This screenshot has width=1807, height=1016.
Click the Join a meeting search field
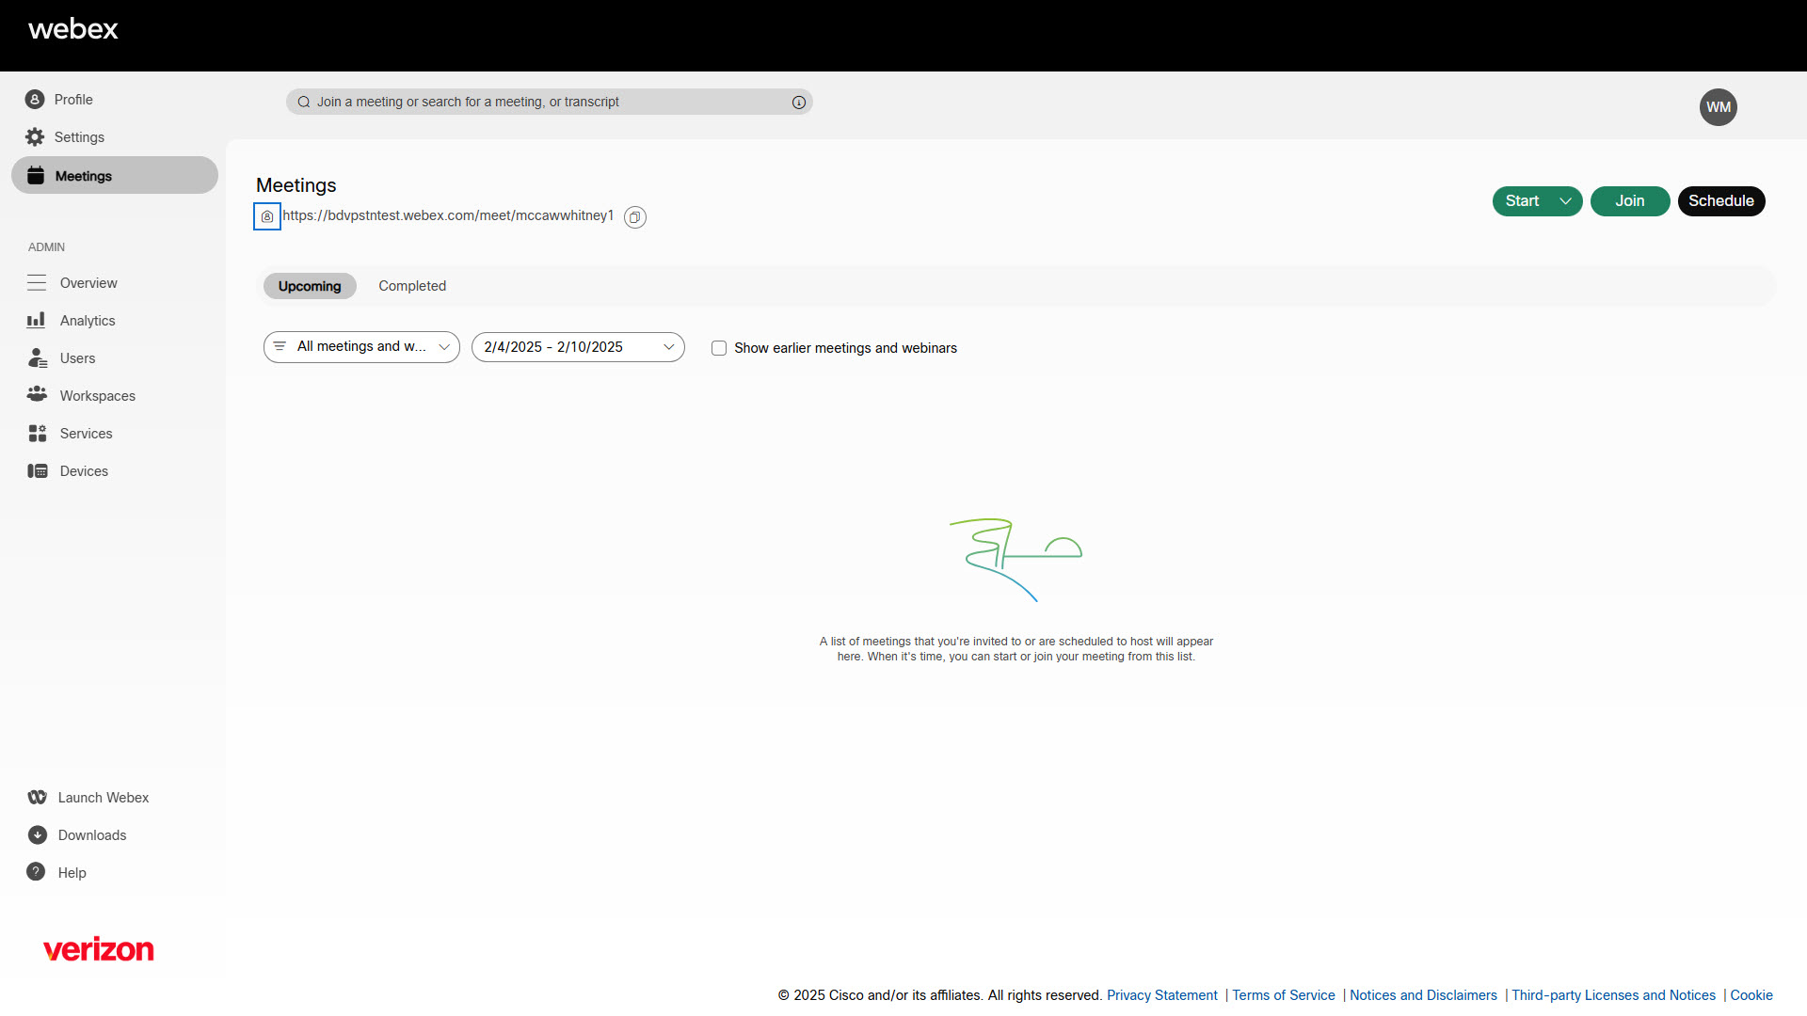coord(550,103)
